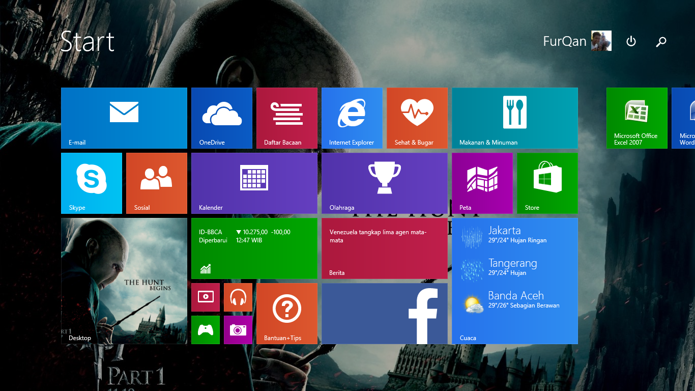Screen dimensions: 695x391
Task: Launch Internet Explorer tile
Action: click(x=352, y=118)
